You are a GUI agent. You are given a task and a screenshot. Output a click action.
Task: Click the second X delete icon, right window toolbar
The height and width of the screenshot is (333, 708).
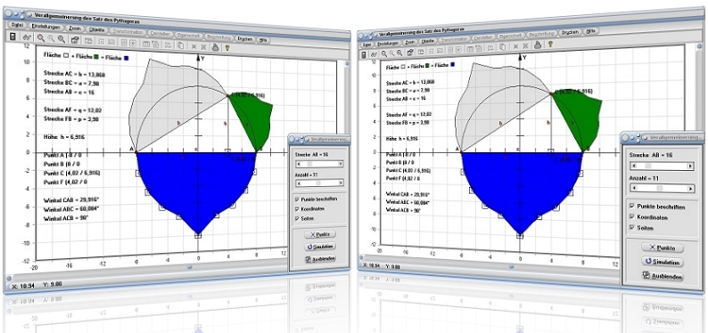click(524, 46)
